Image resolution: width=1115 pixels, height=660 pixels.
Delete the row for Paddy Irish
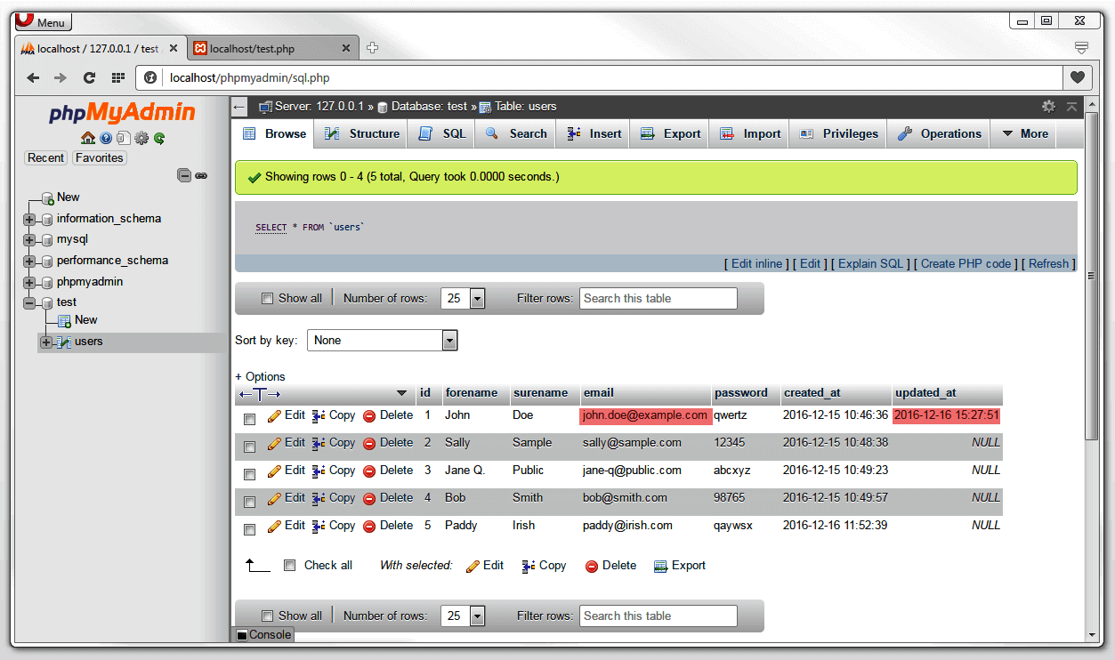394,526
